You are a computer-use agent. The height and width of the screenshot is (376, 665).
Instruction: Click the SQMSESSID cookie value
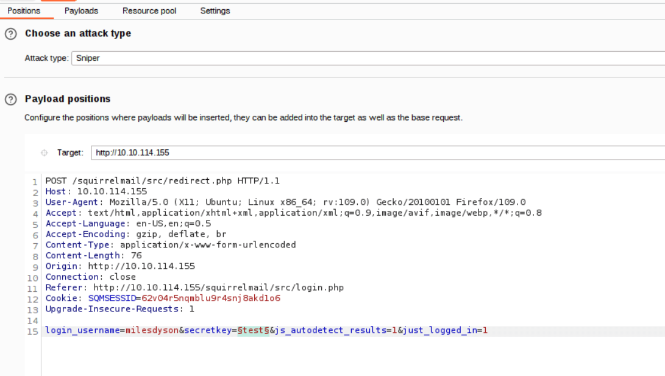pos(211,299)
